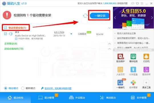Open the 驱动诊所 tool

(x=146, y=71)
